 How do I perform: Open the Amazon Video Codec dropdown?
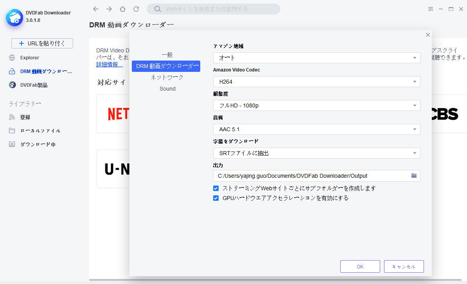[x=316, y=82]
